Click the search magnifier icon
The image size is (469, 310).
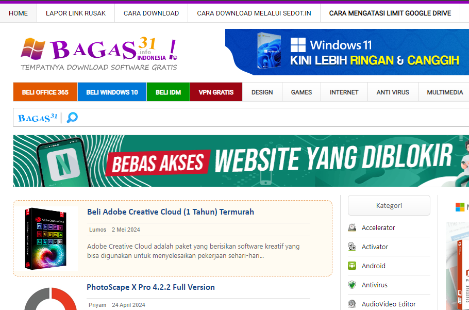72,118
